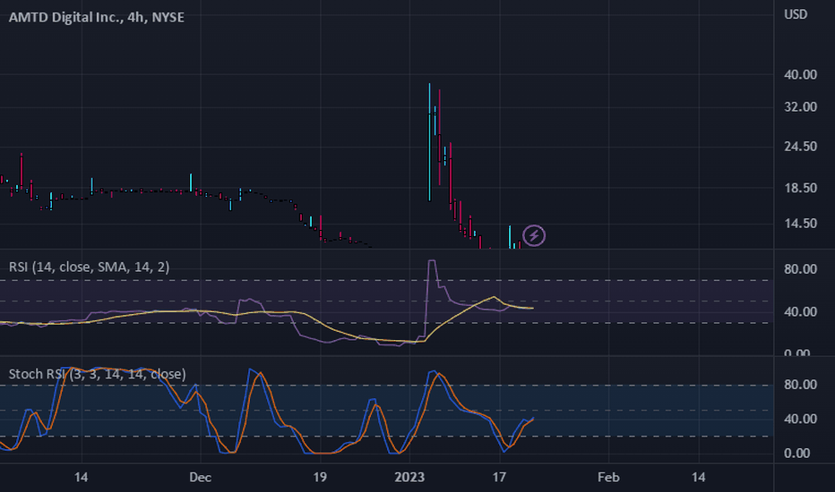Click the '17' date label on the time axis

click(x=499, y=477)
